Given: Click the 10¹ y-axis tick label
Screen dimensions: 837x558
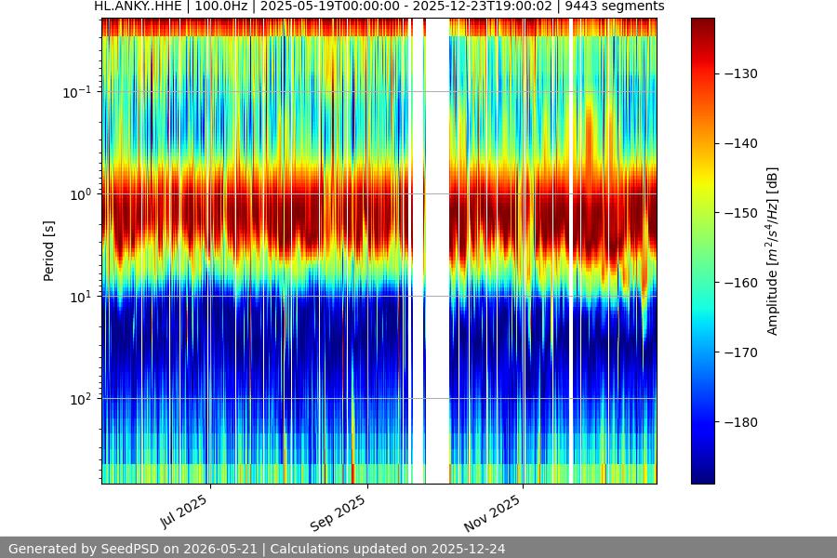Looking at the screenshot, I should point(80,297).
